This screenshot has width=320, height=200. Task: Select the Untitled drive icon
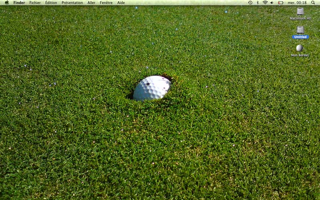coord(300,30)
